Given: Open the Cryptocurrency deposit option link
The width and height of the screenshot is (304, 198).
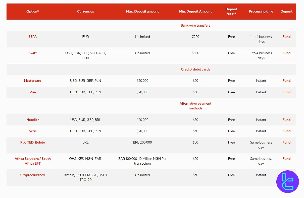Looking at the screenshot, I should [33, 175].
